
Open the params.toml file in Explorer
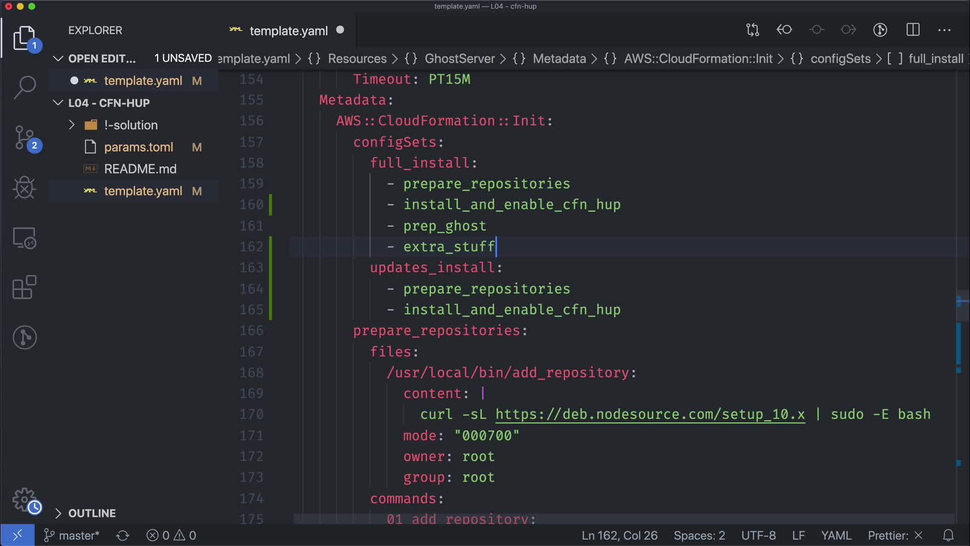pyautogui.click(x=138, y=147)
